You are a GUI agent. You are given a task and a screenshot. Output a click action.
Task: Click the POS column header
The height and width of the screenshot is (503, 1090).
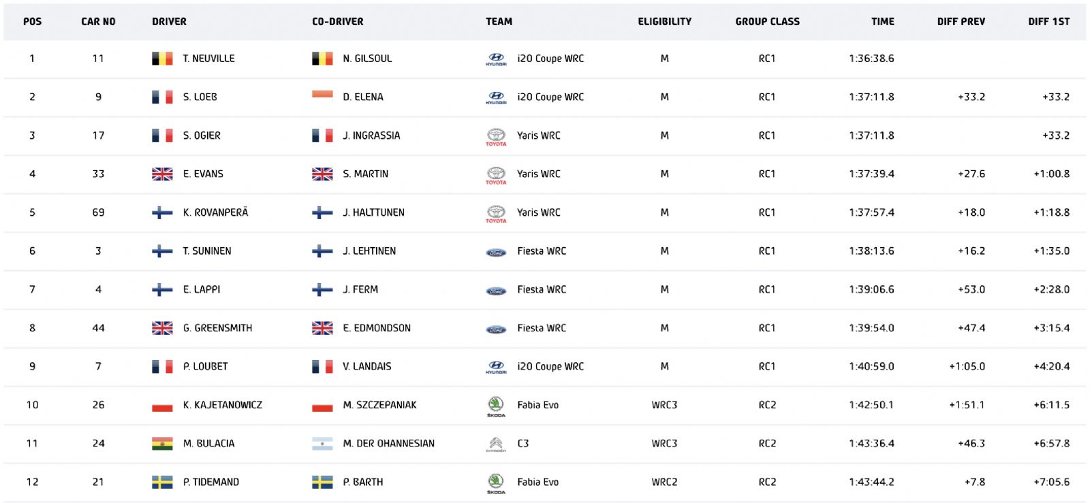pos(32,22)
